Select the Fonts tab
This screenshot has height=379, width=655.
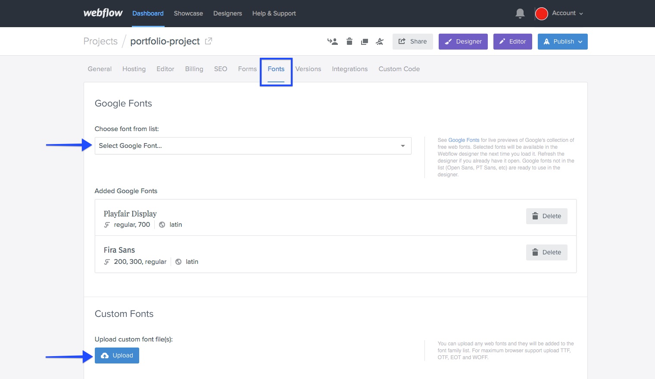276,69
